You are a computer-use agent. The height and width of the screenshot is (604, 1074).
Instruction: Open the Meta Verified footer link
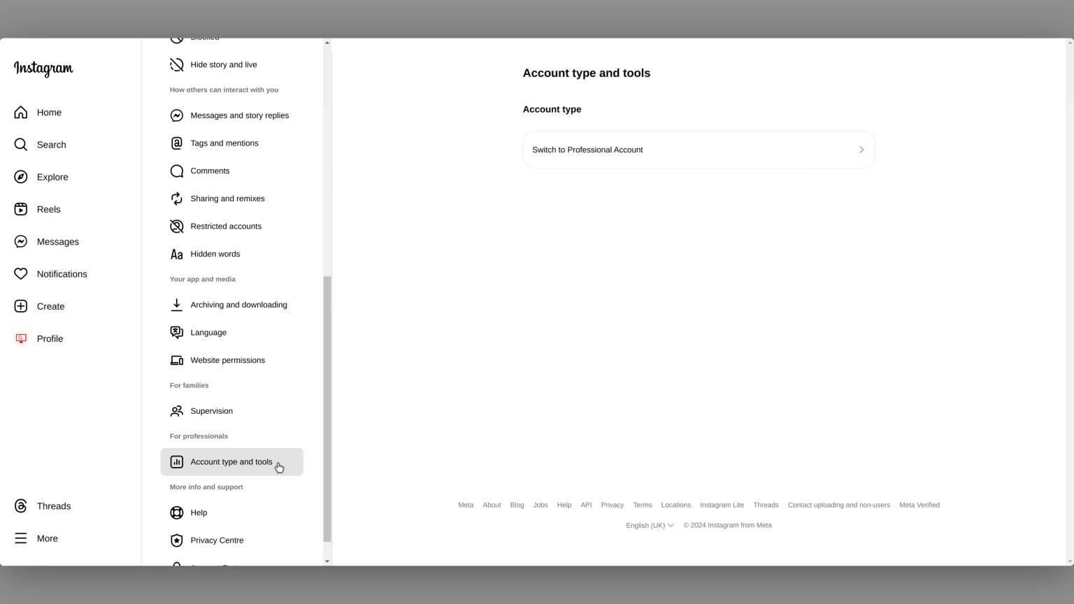[919, 505]
